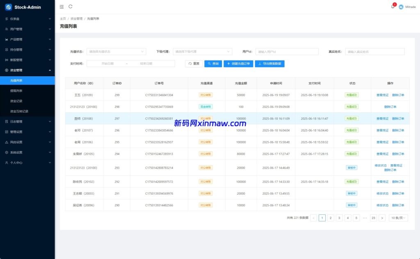Go to the next page arrow in pagination
This screenshot has height=259, width=420.
[382, 218]
